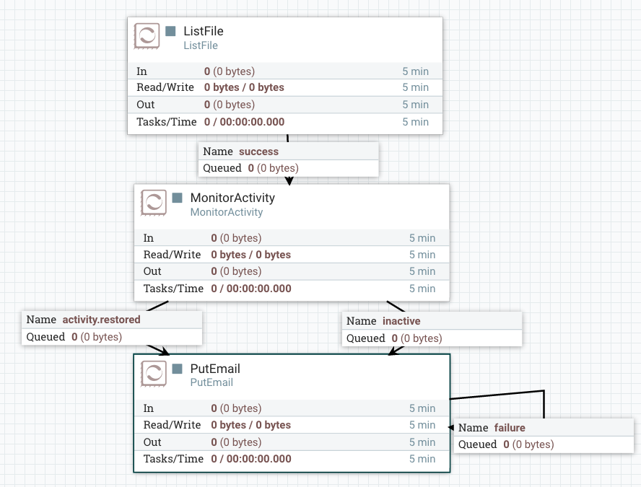Click the stopped-state square on MonitorActivity
Viewport: 641px width, 487px height.
coord(176,198)
